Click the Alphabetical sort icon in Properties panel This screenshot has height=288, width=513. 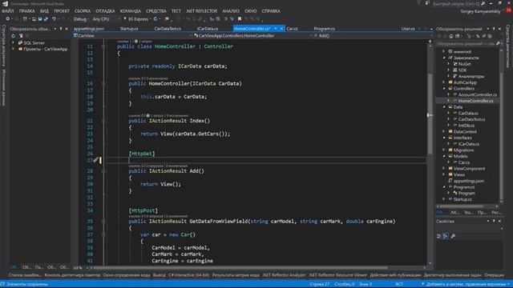tap(446, 236)
